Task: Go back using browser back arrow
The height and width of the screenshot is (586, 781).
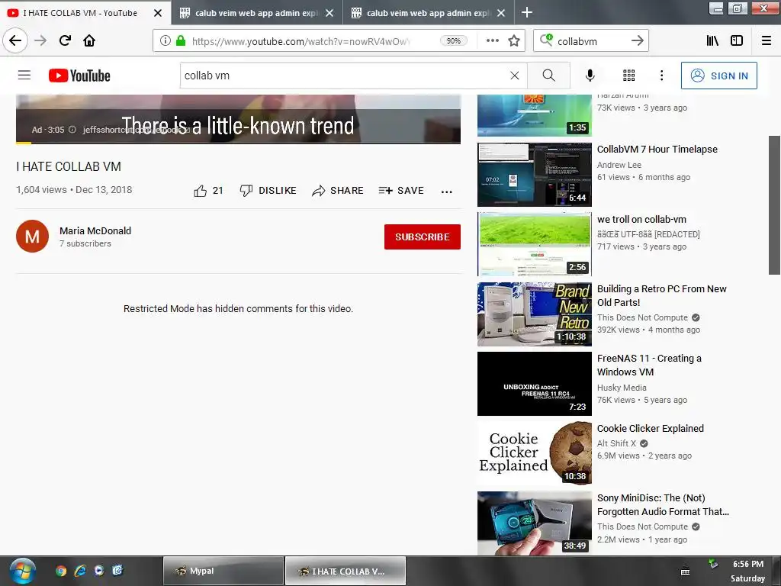Action: tap(15, 40)
